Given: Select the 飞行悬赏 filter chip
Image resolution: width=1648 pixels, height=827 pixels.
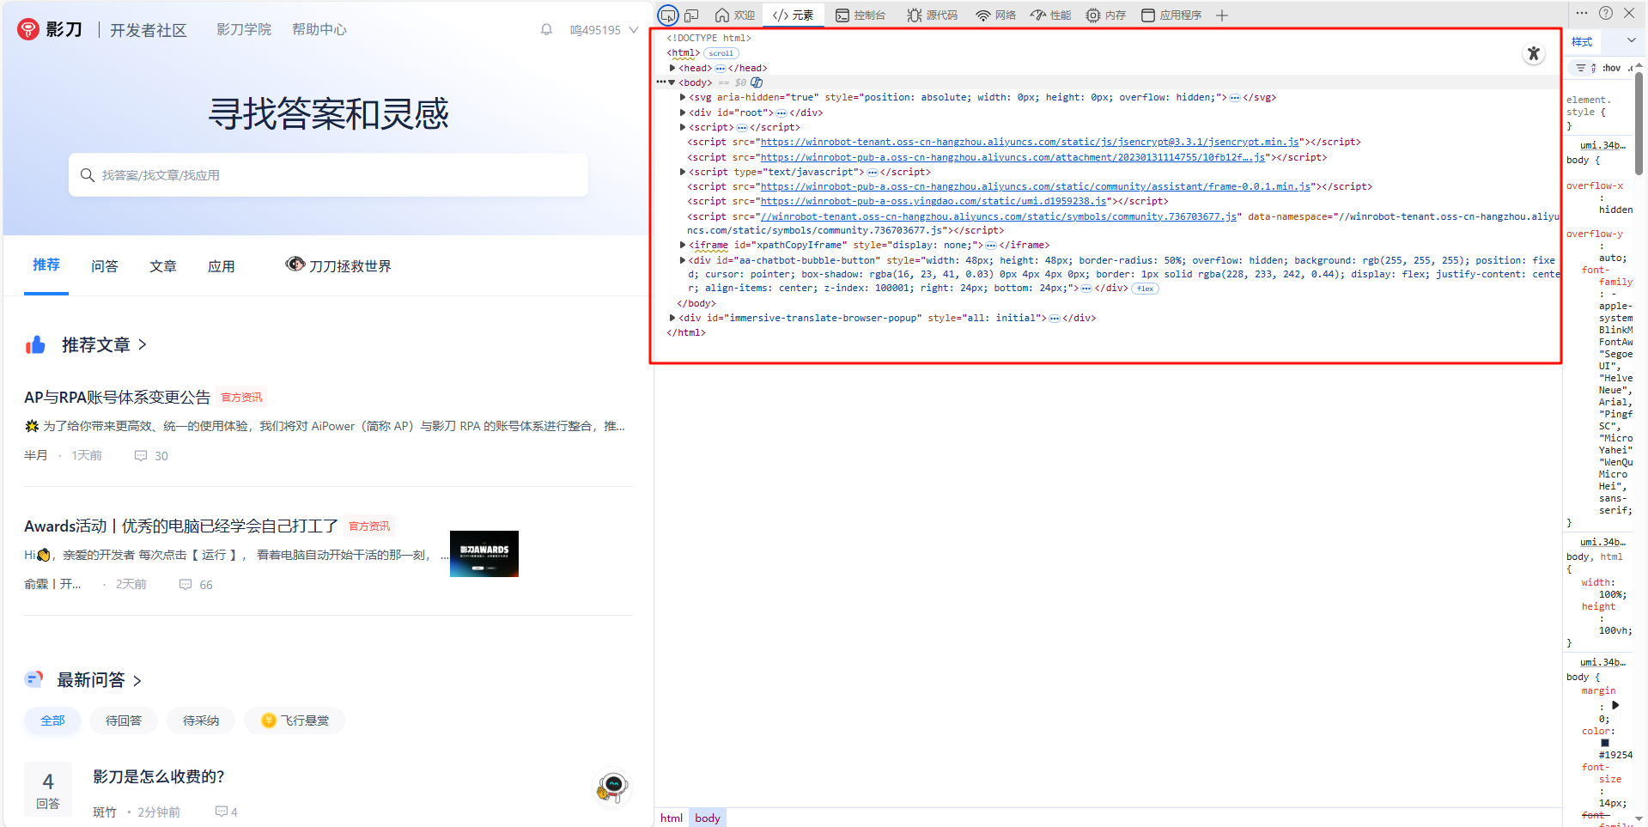Looking at the screenshot, I should [x=295, y=721].
